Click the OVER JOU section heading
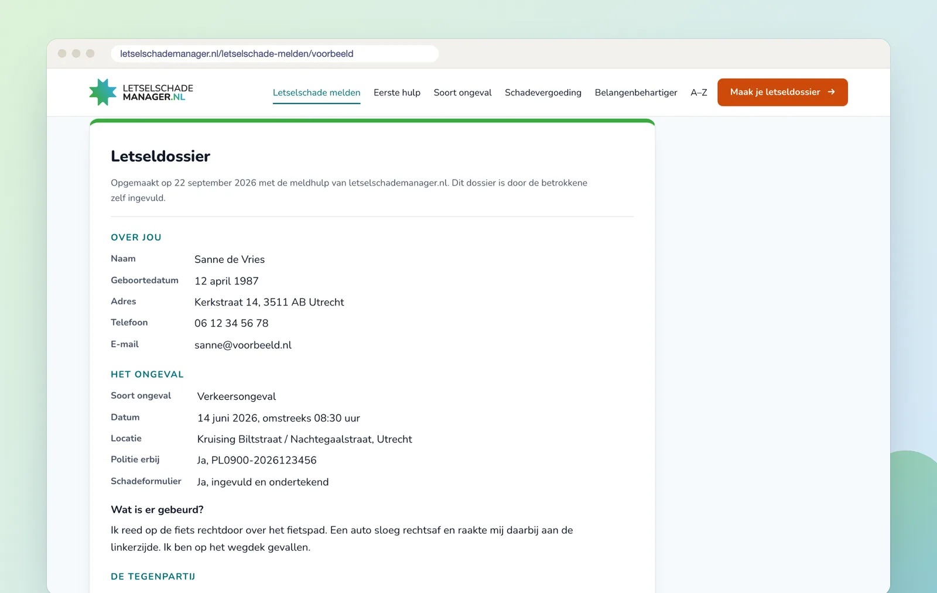This screenshot has height=593, width=937. point(136,237)
